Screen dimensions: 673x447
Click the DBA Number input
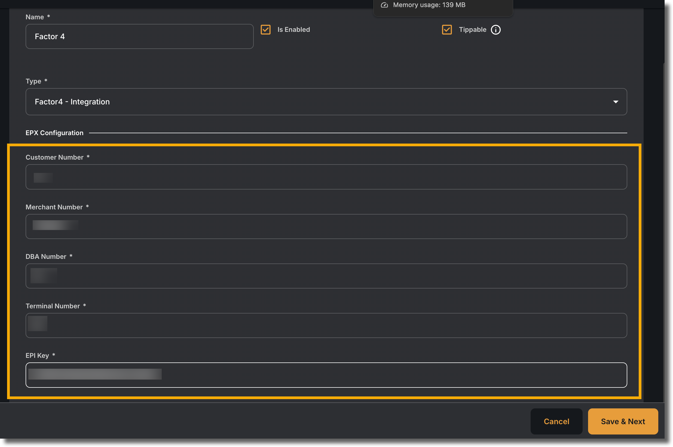coord(326,276)
